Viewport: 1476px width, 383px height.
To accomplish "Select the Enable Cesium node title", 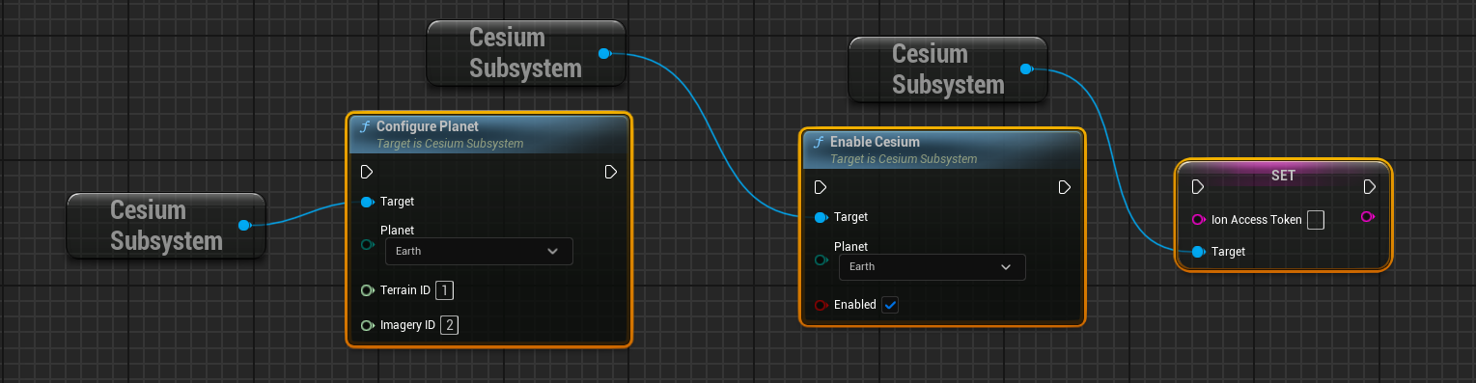I will point(875,142).
